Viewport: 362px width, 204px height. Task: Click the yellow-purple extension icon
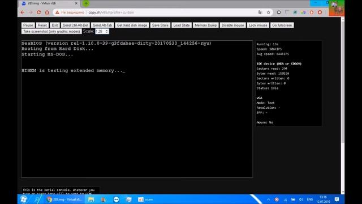(303, 12)
